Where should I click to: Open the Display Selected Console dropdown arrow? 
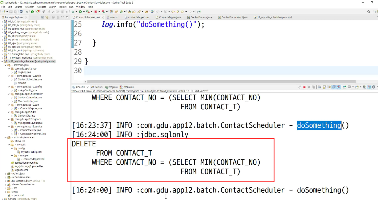pyautogui.click(x=353, y=87)
